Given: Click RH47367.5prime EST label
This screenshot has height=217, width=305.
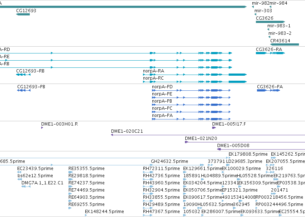Looking at the screenshot, I should tap(161, 212).
